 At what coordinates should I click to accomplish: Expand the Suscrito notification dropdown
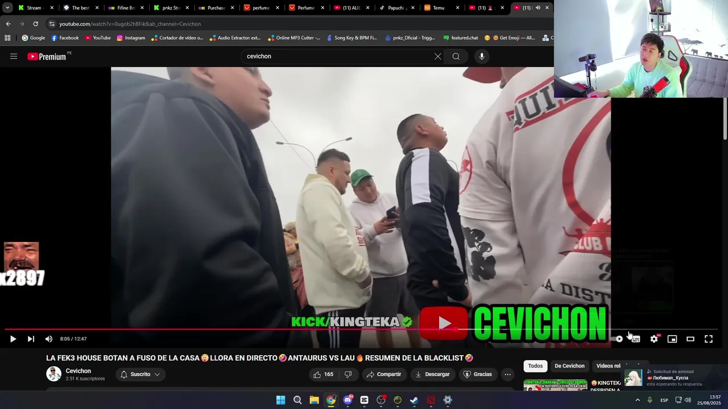click(x=140, y=374)
